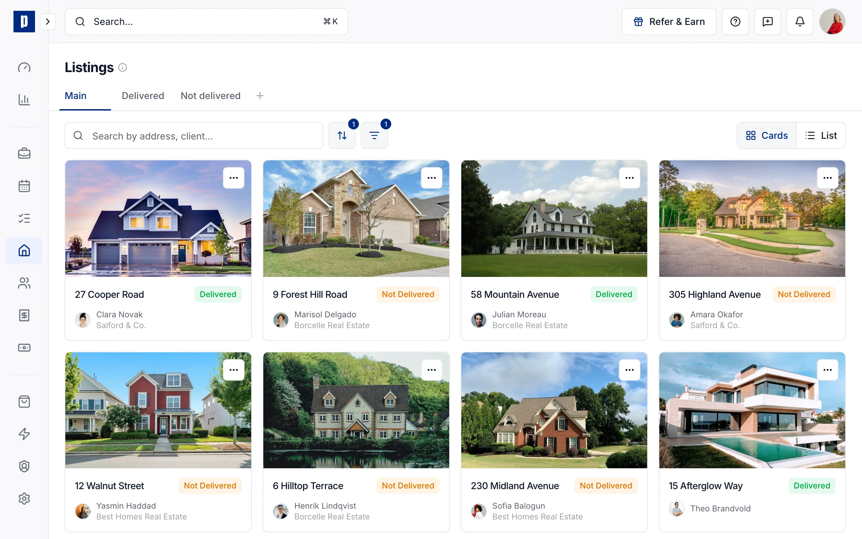Open the bar chart reports icon

pyautogui.click(x=24, y=99)
